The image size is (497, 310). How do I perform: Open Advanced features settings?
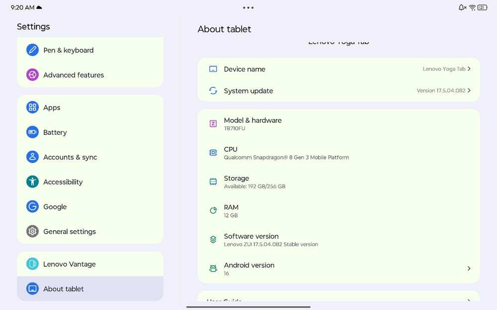[x=90, y=75]
